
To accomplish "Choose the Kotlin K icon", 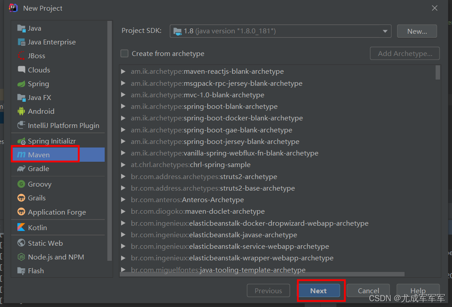I will pyautogui.click(x=21, y=227).
